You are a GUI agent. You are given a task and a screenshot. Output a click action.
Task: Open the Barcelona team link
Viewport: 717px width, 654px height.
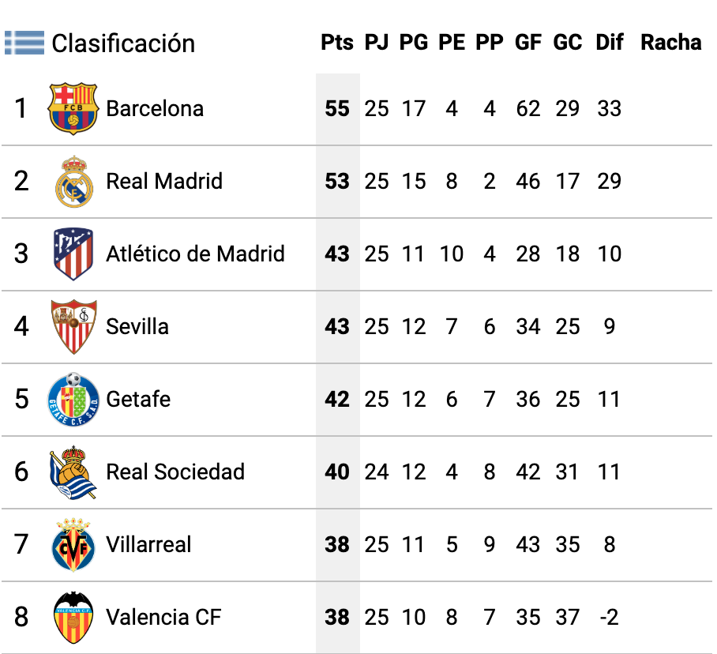coord(155,109)
